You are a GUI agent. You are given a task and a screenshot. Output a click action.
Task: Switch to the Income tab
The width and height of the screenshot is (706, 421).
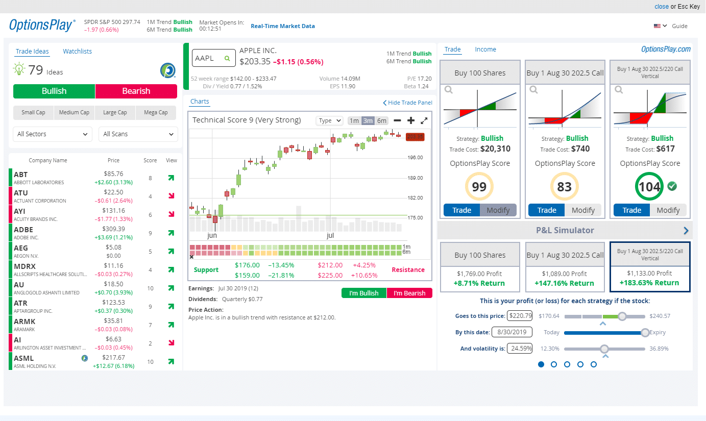485,49
